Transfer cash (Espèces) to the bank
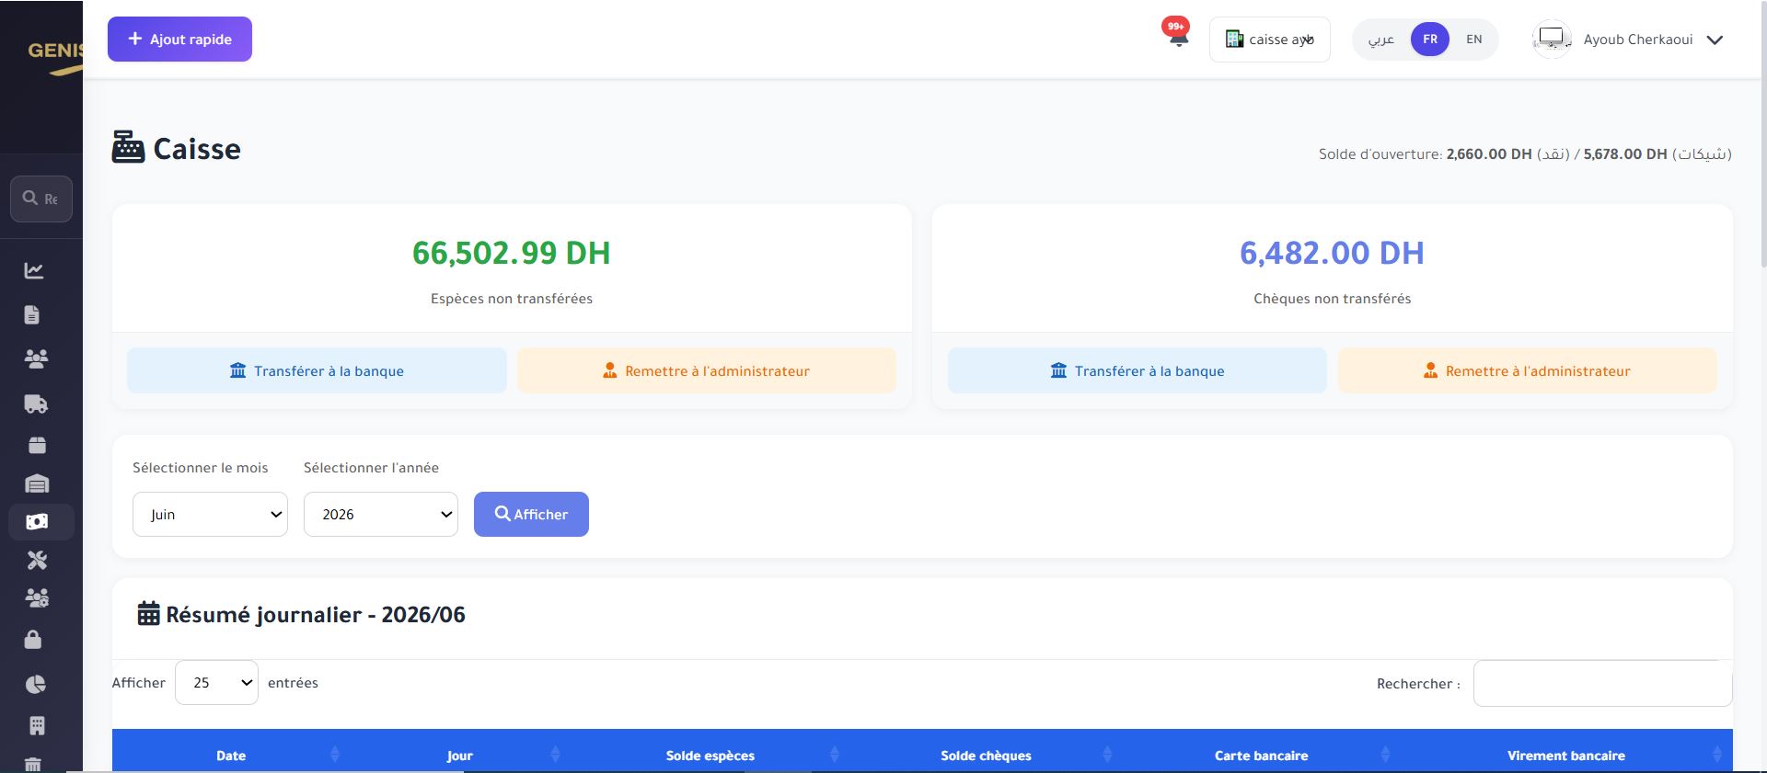 tap(317, 370)
